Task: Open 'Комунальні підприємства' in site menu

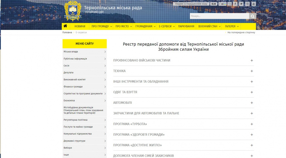Action: coord(85,134)
